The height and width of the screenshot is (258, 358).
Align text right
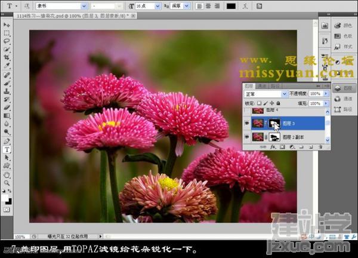coord(217,6)
